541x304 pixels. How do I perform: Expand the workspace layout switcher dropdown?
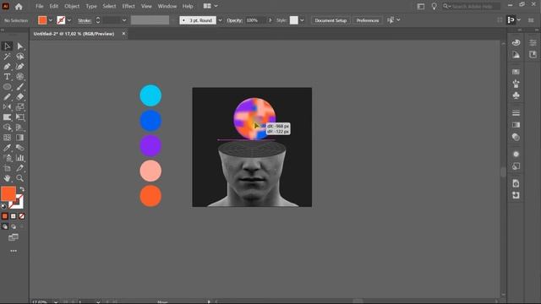tap(216, 6)
